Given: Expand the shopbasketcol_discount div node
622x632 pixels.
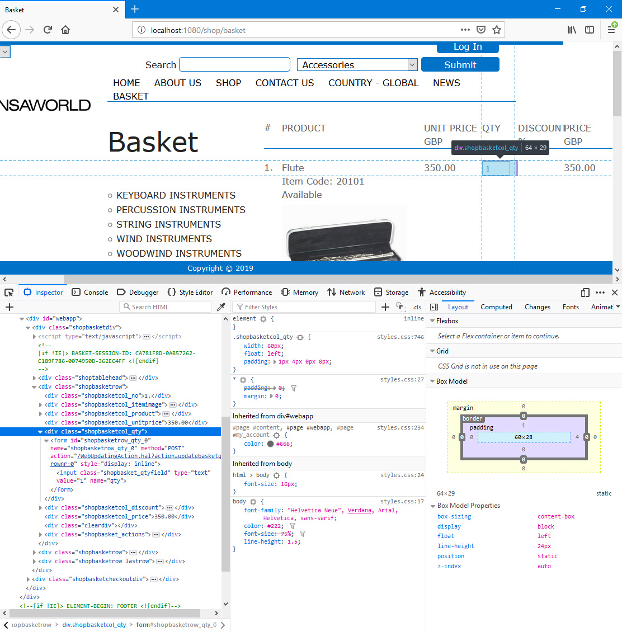Looking at the screenshot, I should click(x=40, y=508).
